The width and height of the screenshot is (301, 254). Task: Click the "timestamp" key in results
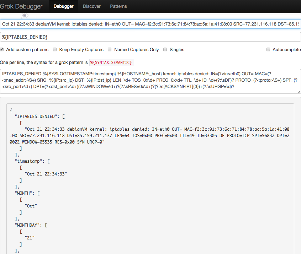coord(30,161)
